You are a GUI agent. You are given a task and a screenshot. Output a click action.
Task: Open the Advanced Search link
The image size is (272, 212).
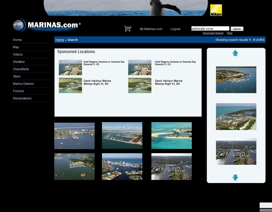point(213,33)
